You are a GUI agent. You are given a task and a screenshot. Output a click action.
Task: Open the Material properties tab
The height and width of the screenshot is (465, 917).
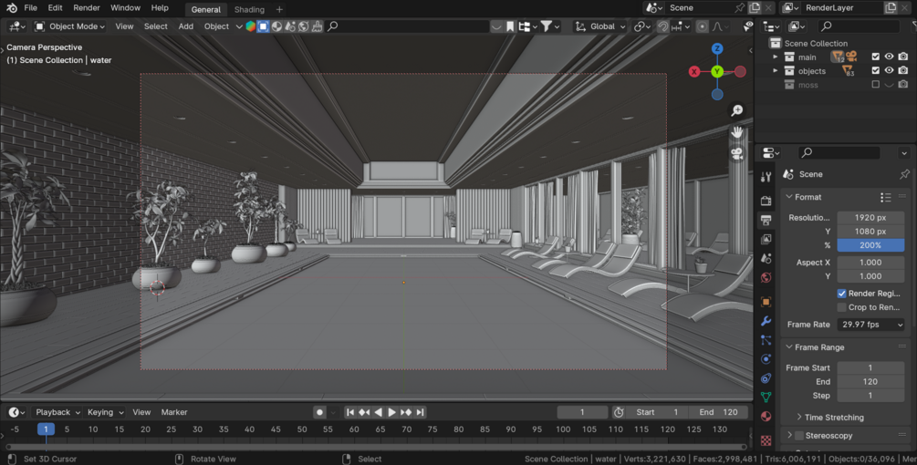coord(766,417)
